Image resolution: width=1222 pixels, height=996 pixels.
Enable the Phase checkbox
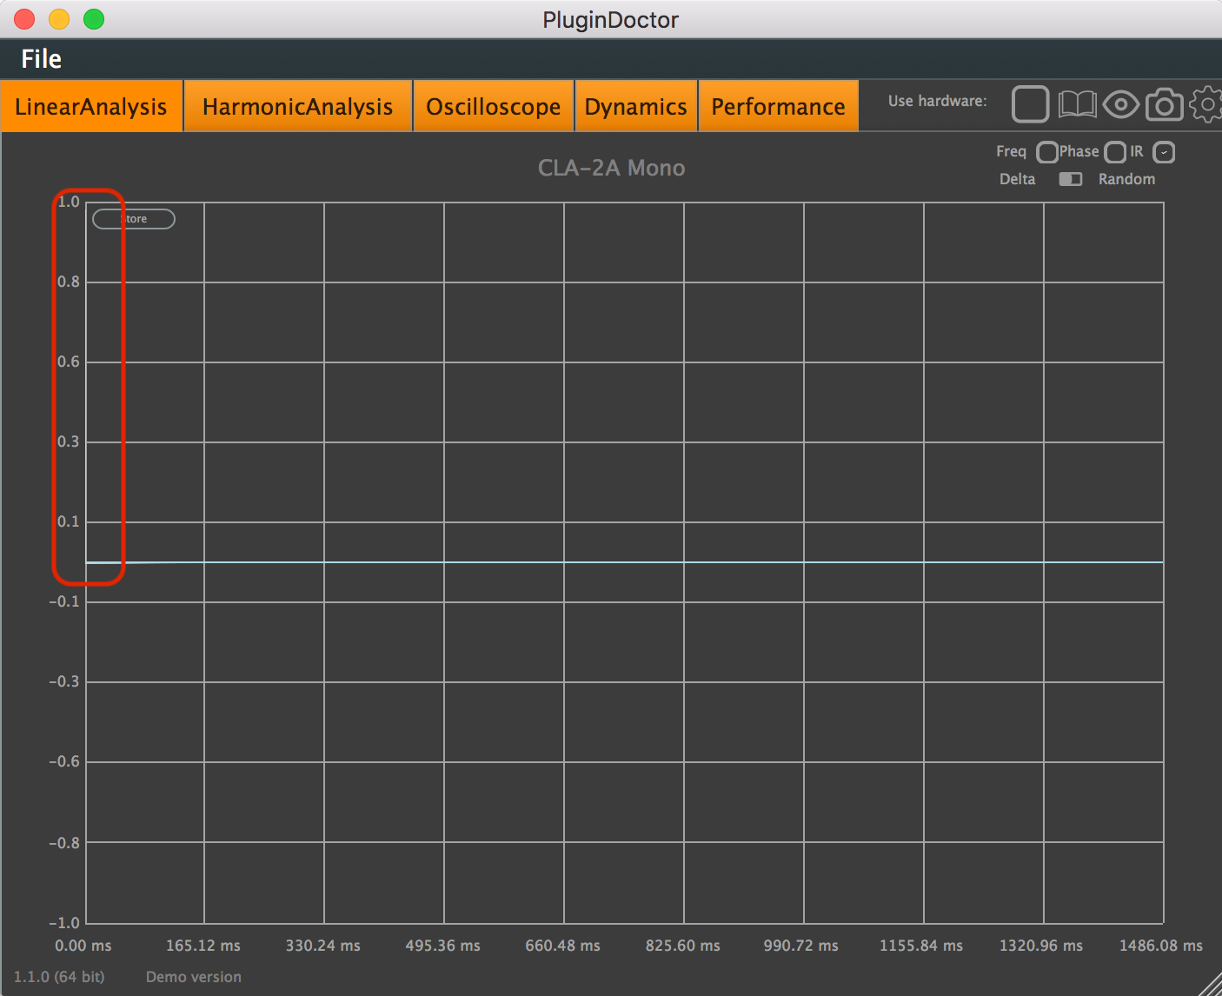click(1115, 153)
